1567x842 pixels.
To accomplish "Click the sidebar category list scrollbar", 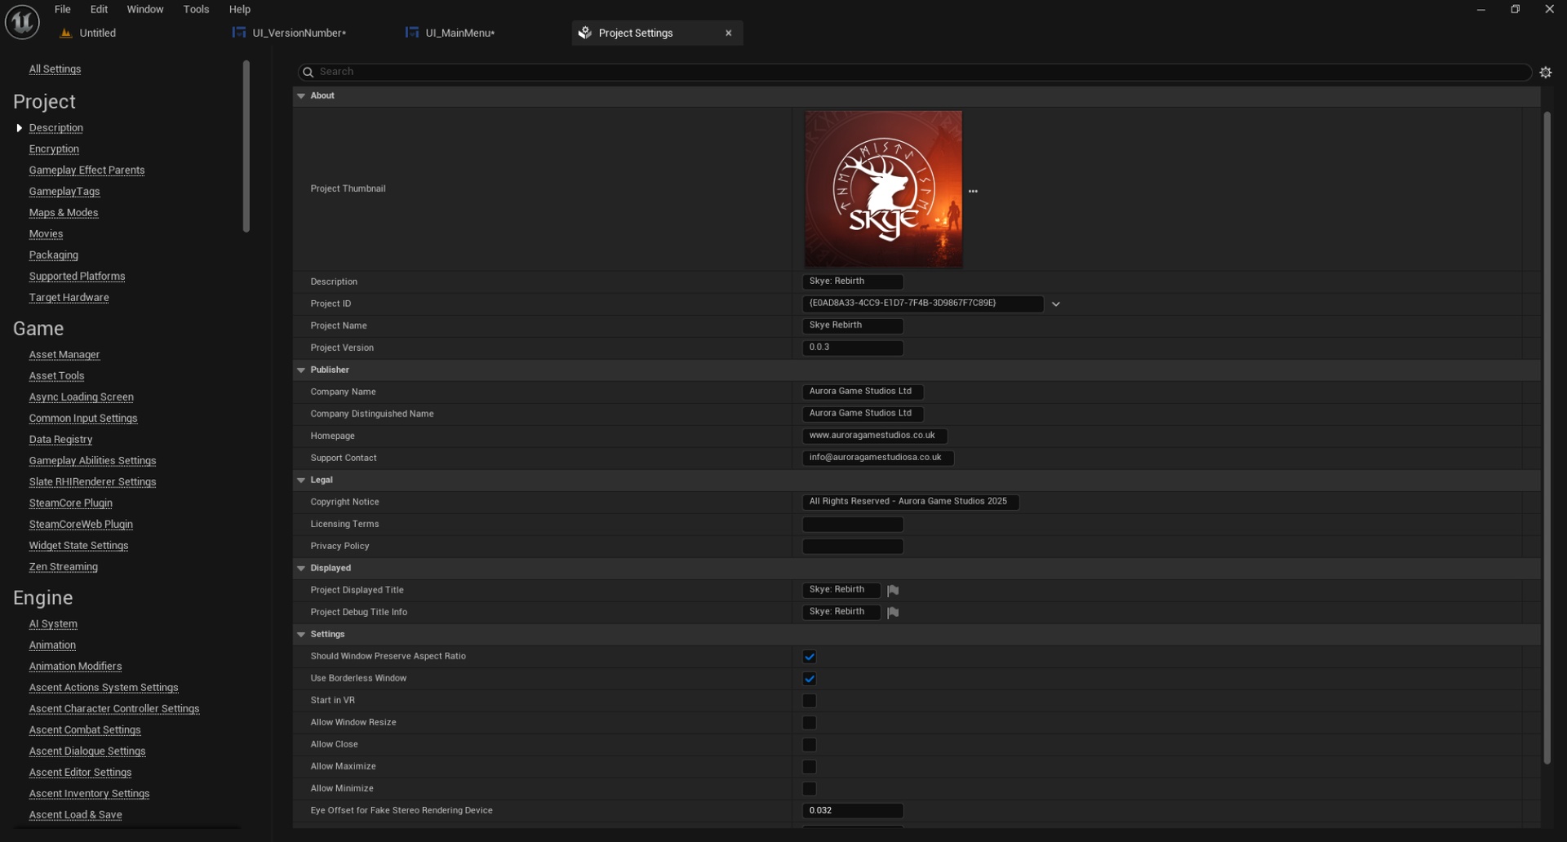I will tap(246, 146).
